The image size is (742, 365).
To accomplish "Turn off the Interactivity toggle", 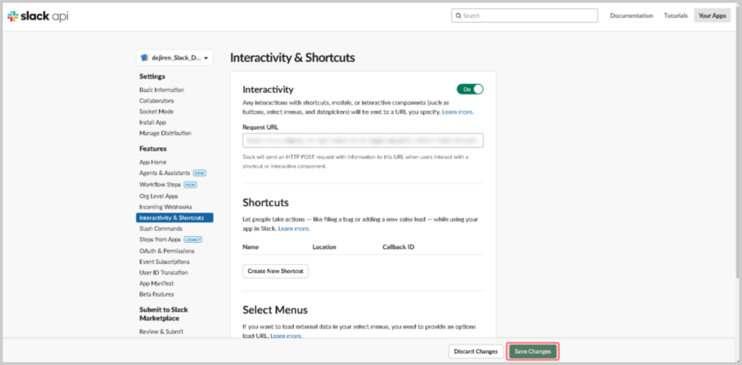I will point(470,89).
